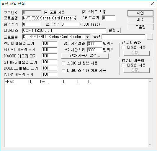Click the 확인 (OK) button
157x151 pixels.
(140, 13)
